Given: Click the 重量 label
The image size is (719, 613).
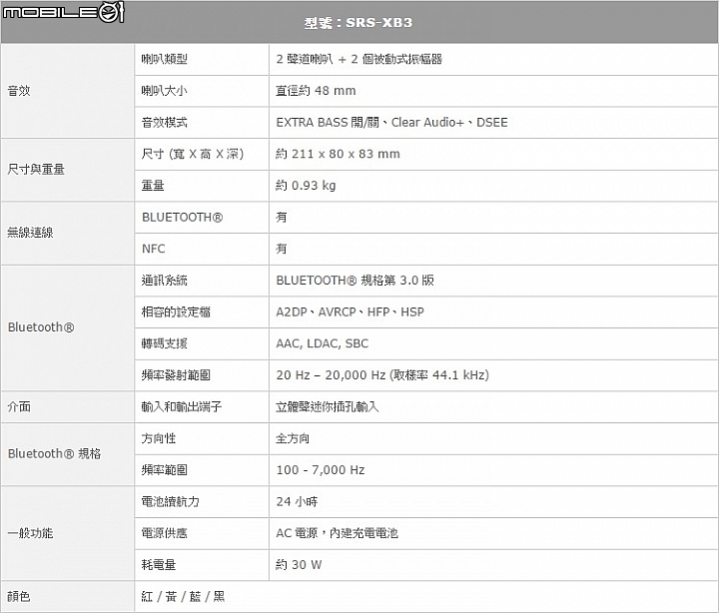Looking at the screenshot, I should [153, 186].
